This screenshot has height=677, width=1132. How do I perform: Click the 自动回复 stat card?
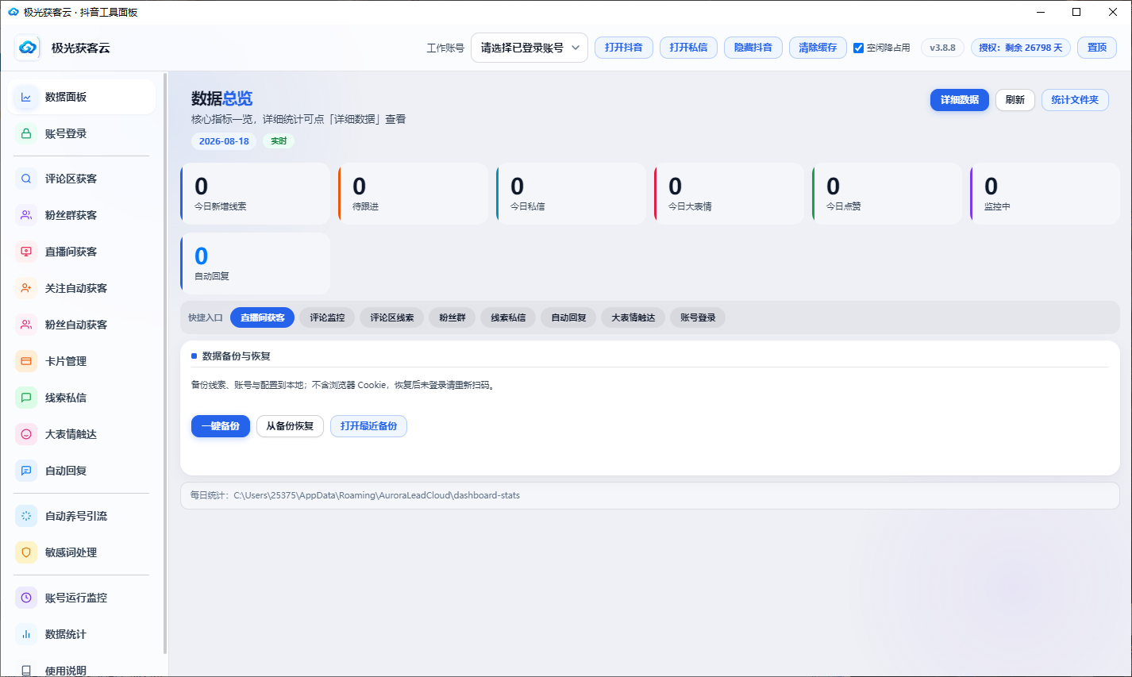256,263
